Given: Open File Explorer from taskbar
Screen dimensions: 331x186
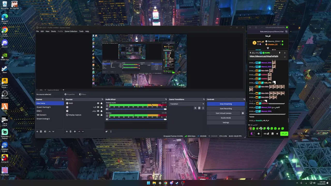Looking at the screenshot, I should [x=154, y=183].
